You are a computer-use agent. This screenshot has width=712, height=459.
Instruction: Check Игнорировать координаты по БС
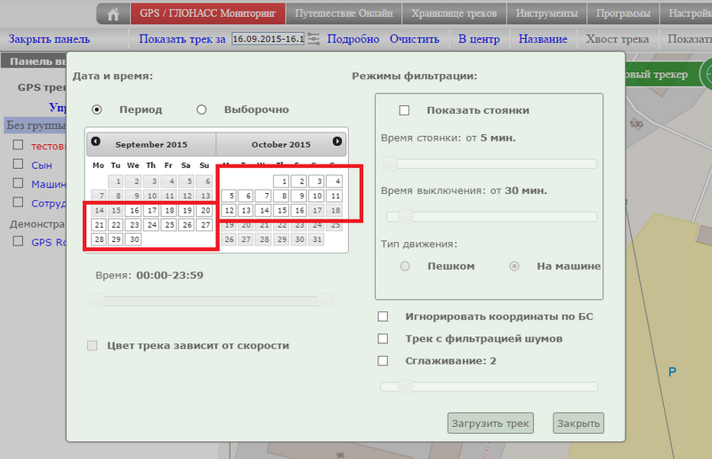click(x=384, y=317)
